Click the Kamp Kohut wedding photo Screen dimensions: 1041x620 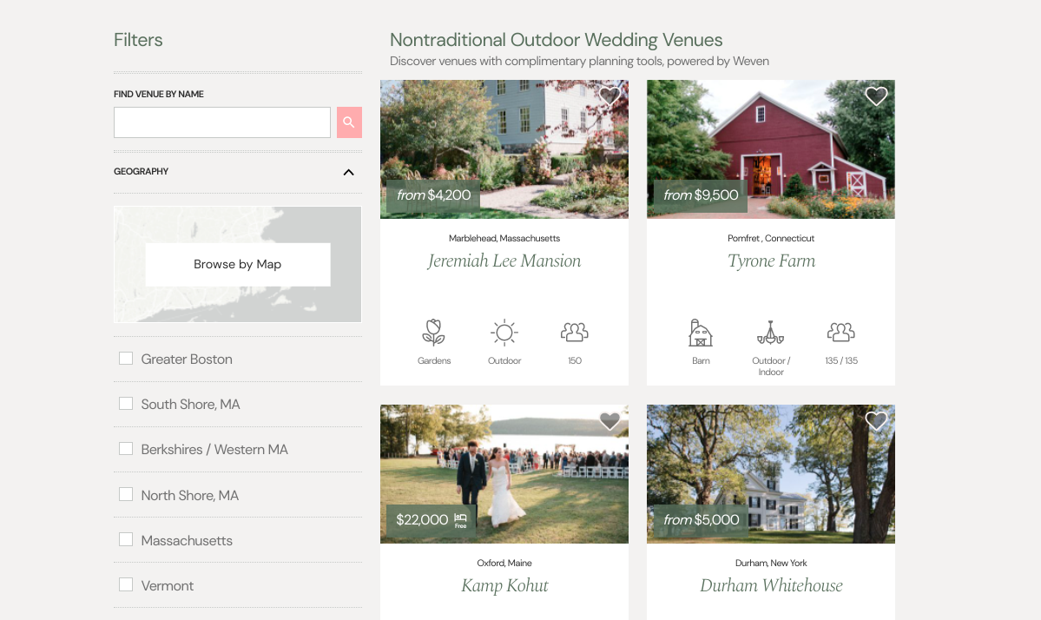504,474
